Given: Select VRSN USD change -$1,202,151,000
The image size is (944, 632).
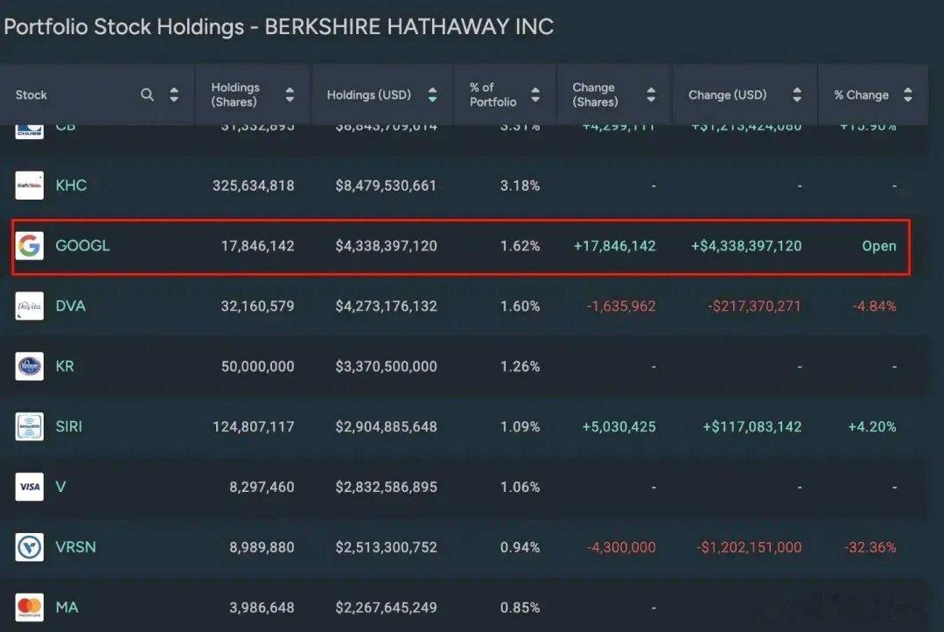Looking at the screenshot, I should (749, 547).
